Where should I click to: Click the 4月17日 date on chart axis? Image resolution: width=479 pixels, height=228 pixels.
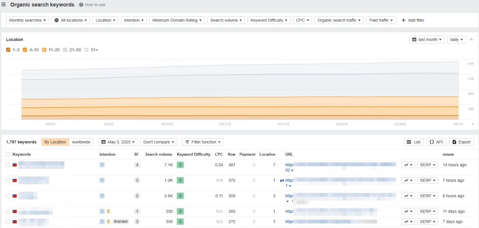point(225,124)
